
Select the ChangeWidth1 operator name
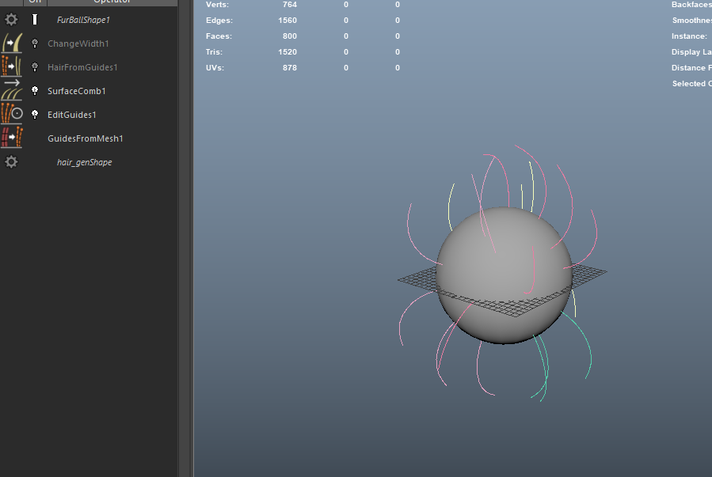(x=78, y=44)
